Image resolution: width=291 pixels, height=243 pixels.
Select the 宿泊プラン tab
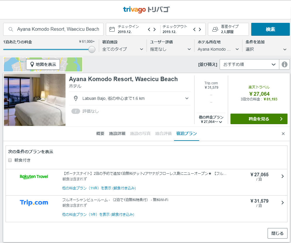pos(187,134)
